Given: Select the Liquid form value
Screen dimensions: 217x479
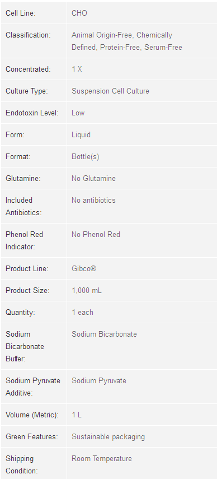Looking at the screenshot, I should click(x=81, y=134).
